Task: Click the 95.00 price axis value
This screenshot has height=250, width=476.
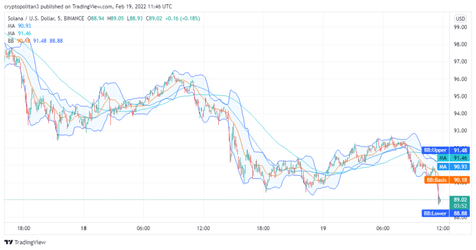Action: 460,97
